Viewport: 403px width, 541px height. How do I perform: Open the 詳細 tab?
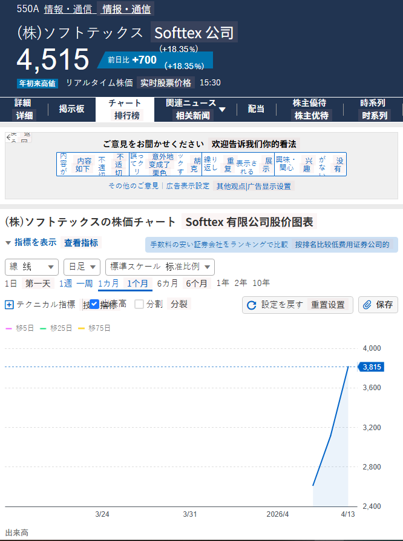pyautogui.click(x=23, y=109)
